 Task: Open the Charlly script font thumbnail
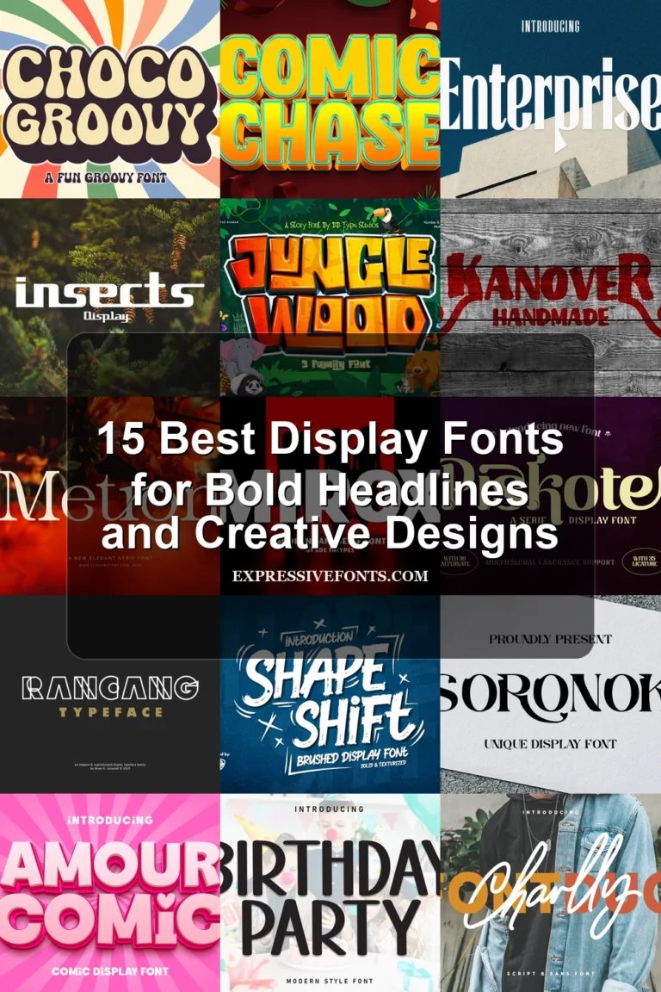[550, 893]
